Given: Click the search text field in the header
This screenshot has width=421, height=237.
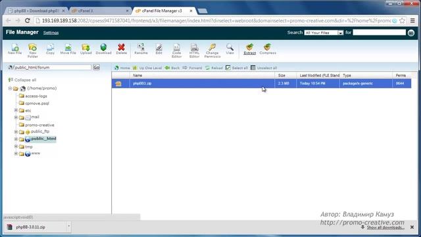Looking at the screenshot, I should pyautogui.click(x=379, y=32).
